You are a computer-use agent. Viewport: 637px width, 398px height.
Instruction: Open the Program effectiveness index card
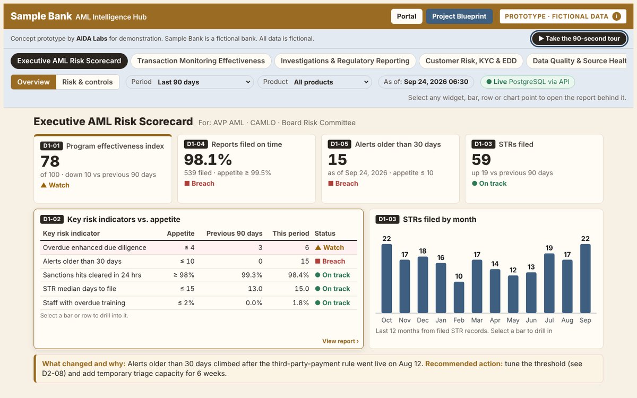[103, 169]
